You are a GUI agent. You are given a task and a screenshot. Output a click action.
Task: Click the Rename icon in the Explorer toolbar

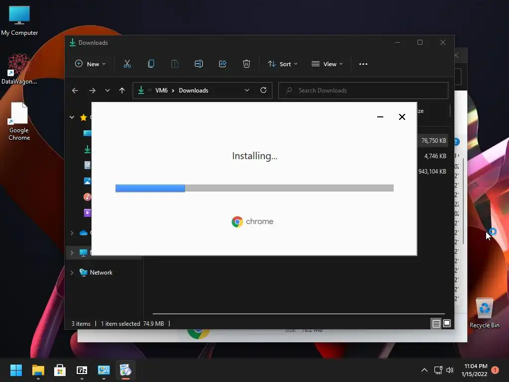click(x=199, y=64)
